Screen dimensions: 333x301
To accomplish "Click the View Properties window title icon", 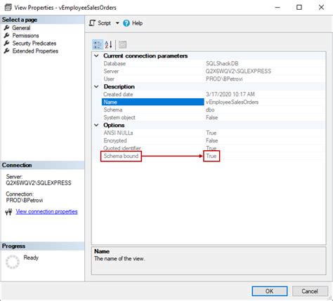I will click(8, 8).
